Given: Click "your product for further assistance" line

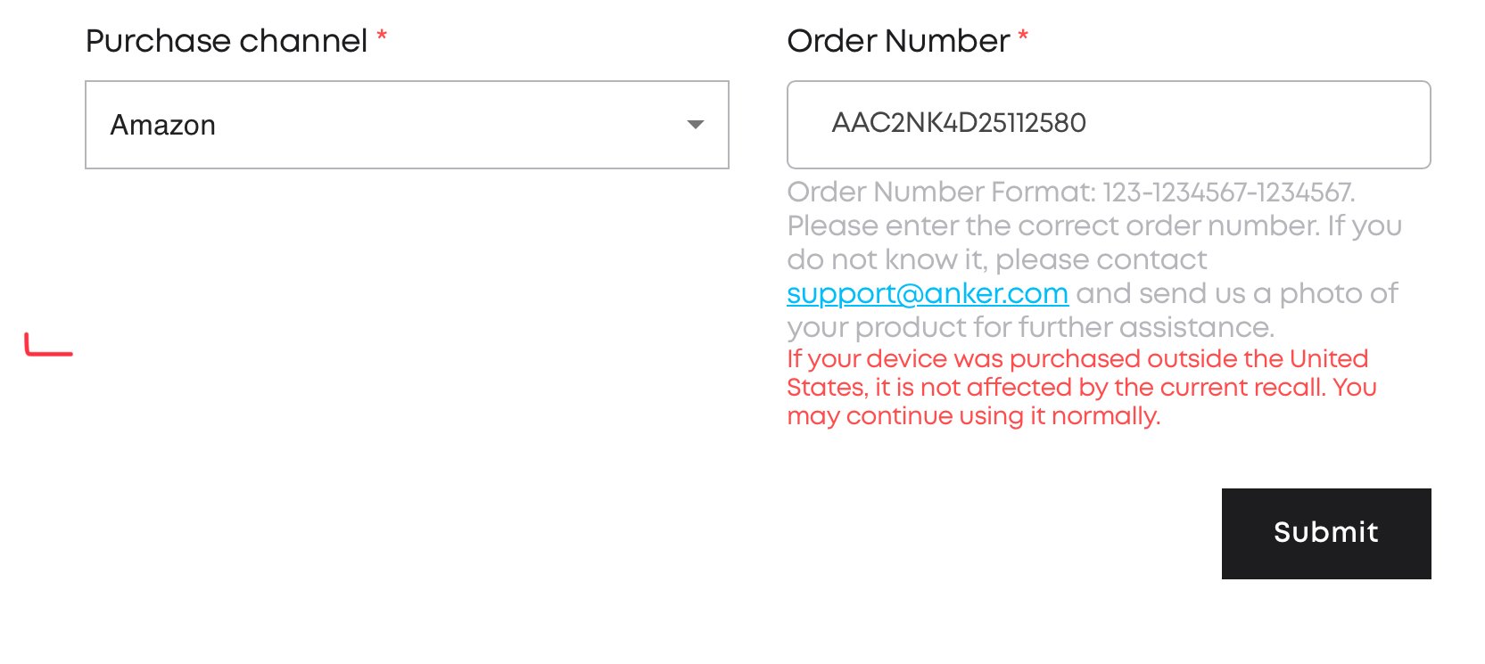Looking at the screenshot, I should tap(1030, 327).
